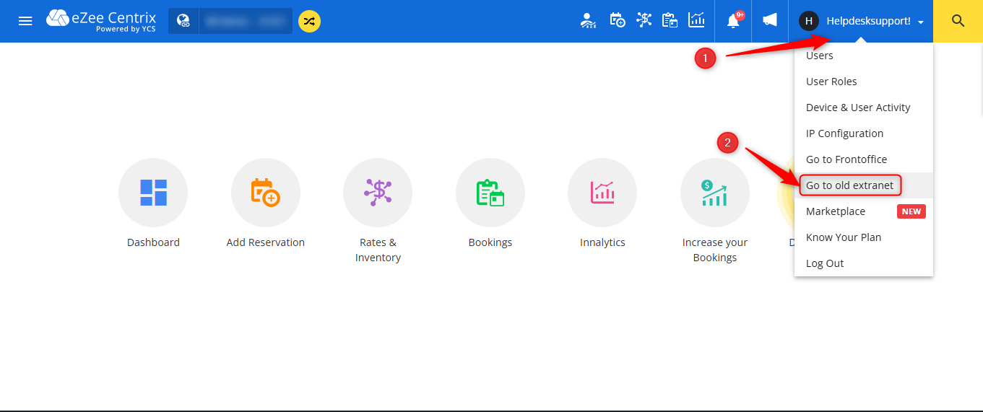
Task: Click Increase your Bookings label
Action: [x=715, y=250]
